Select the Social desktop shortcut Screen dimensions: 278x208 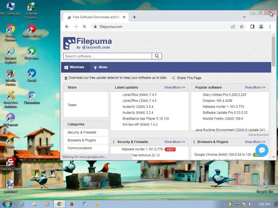(32, 75)
